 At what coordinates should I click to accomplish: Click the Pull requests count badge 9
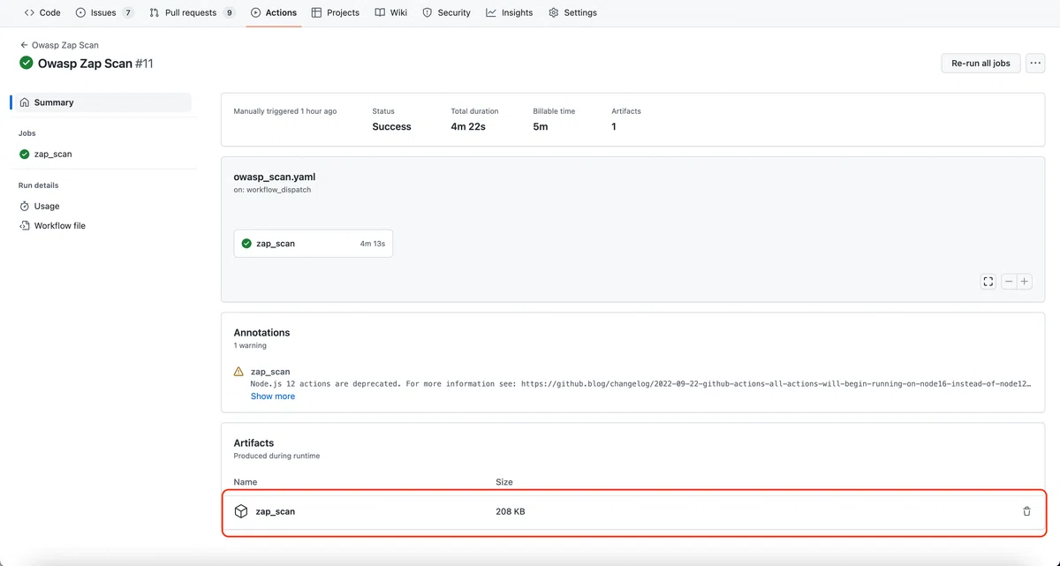pyautogui.click(x=230, y=12)
